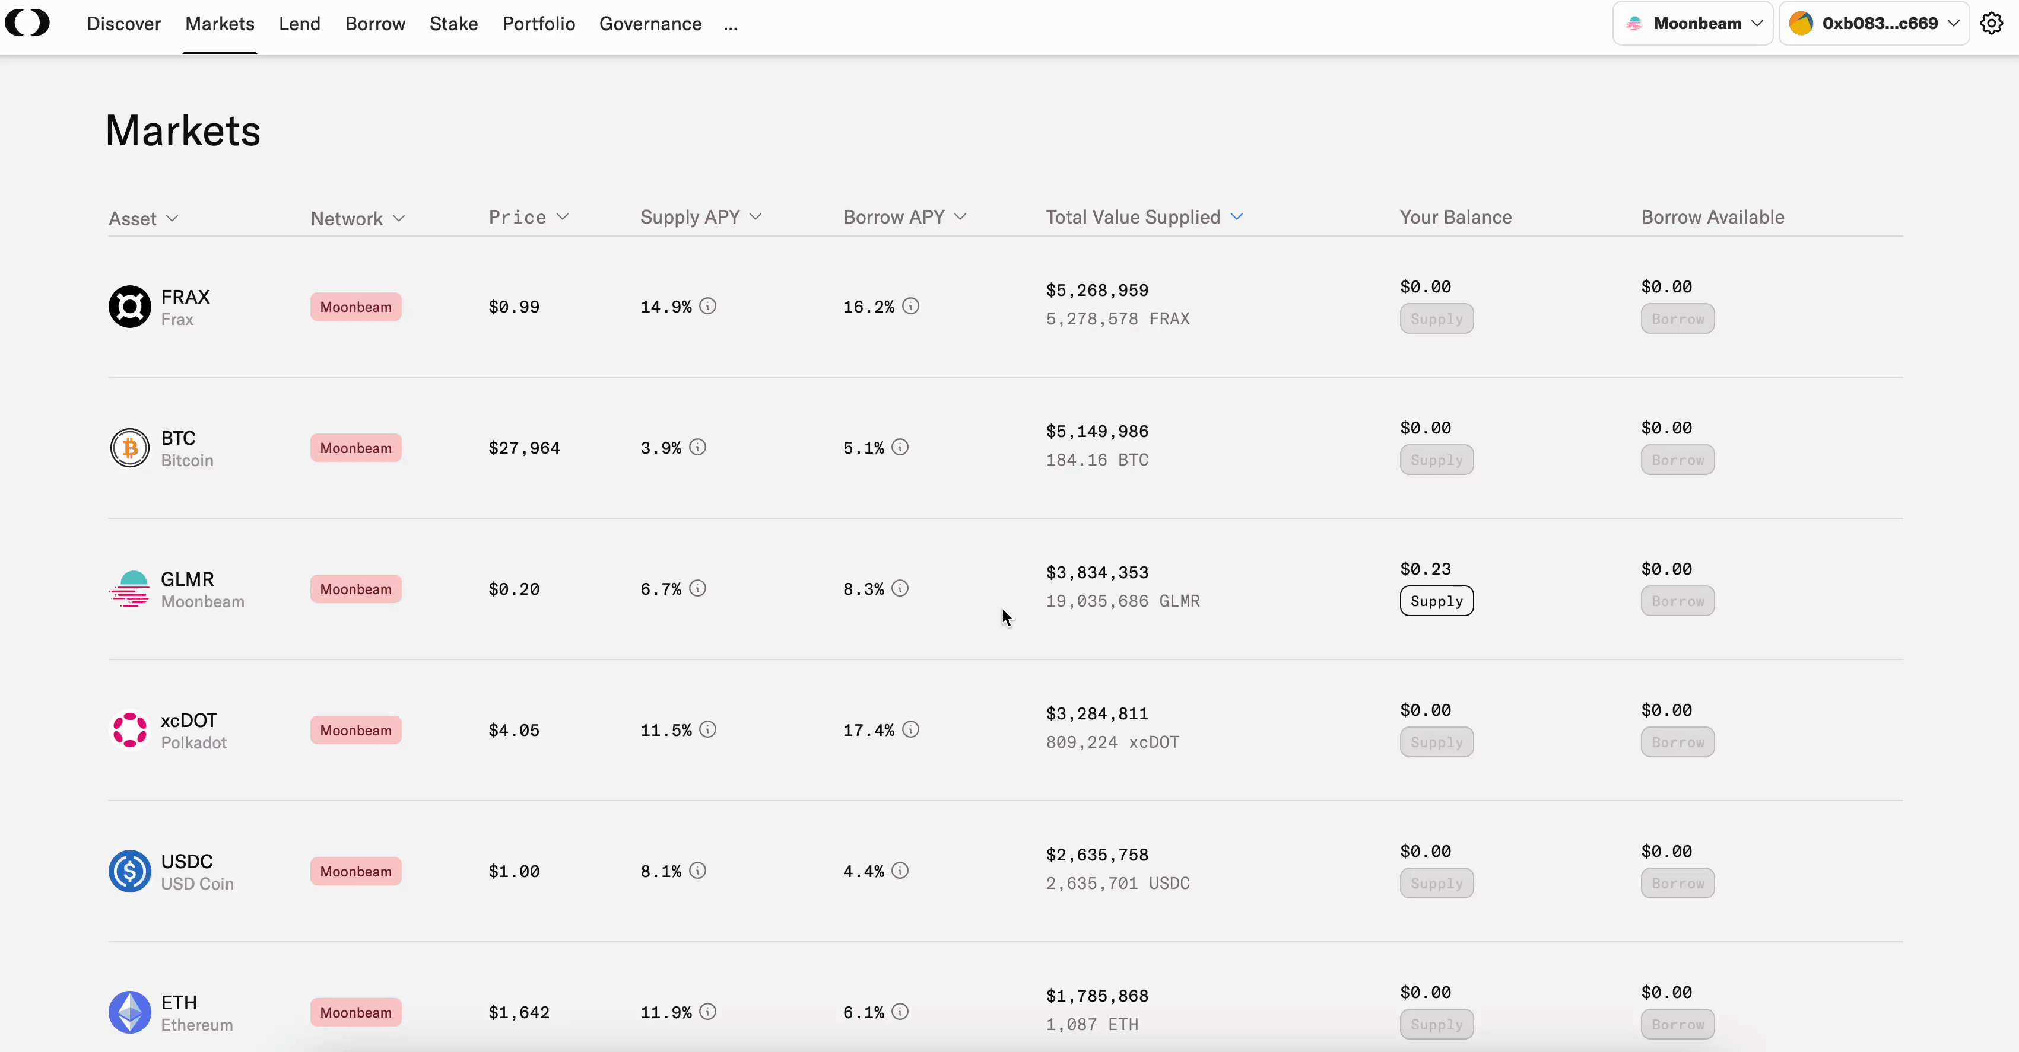Click the Ethereum token icon
Viewport: 2019px width, 1052px height.
coord(129,1011)
